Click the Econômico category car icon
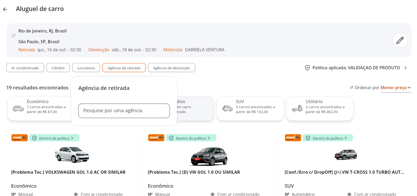 (18, 108)
